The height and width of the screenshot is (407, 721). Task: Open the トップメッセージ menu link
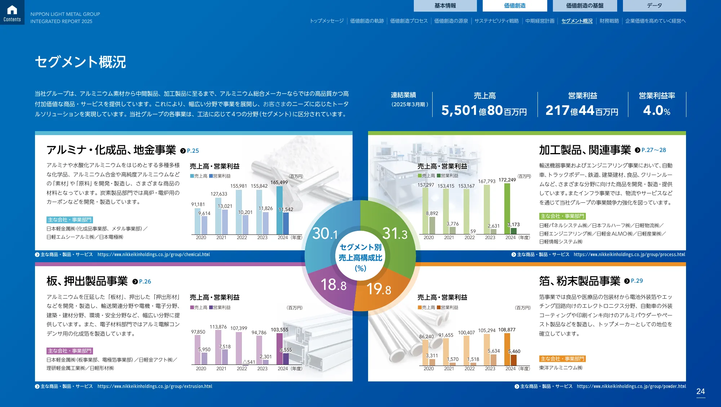[x=327, y=21]
